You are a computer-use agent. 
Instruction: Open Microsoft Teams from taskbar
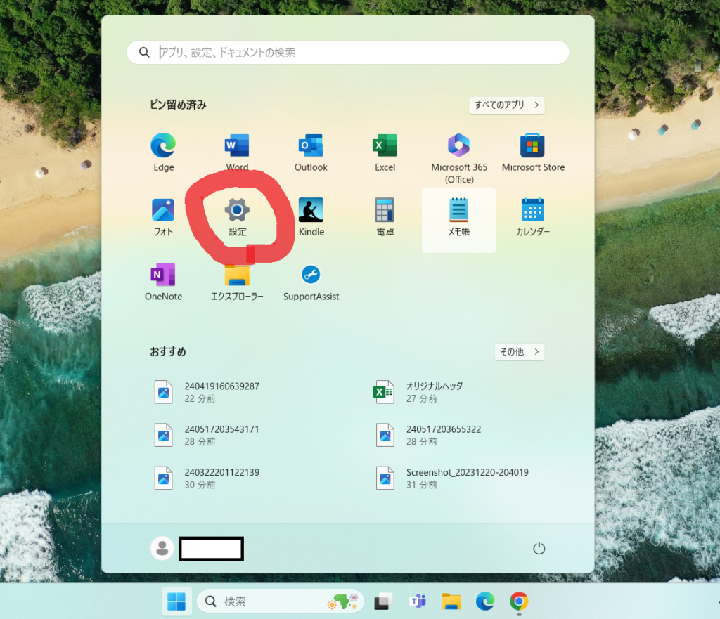(x=418, y=601)
